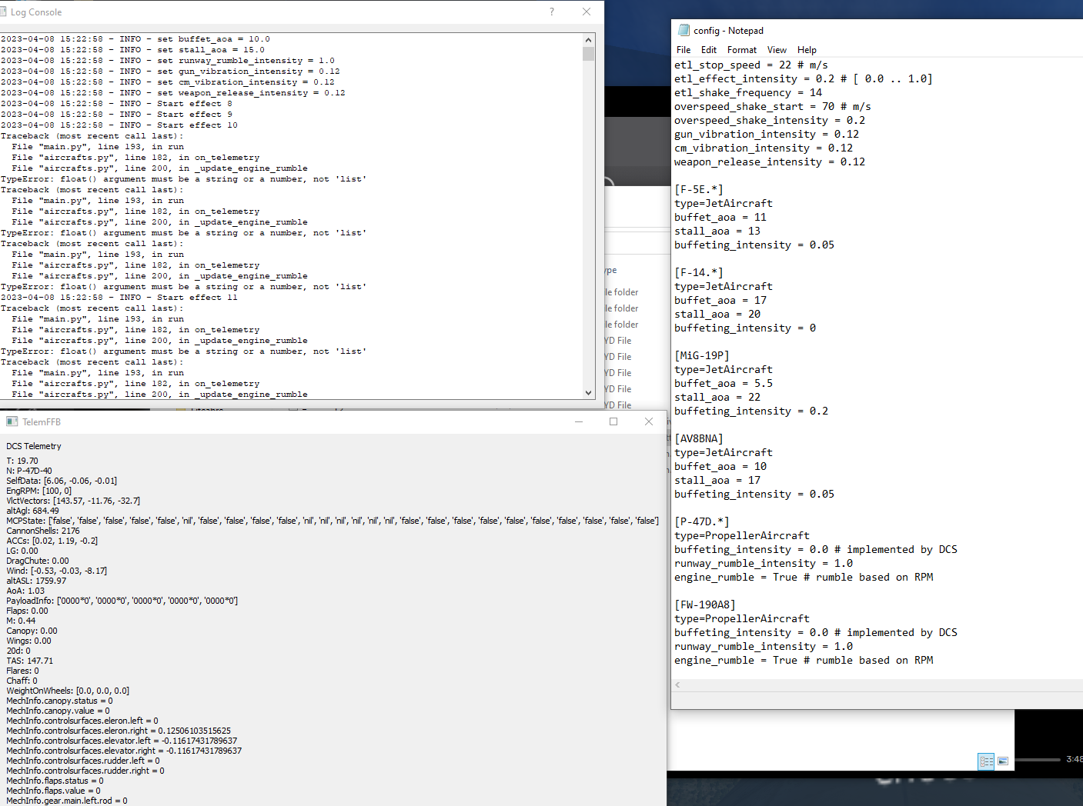1083x806 pixels.
Task: Click the 'PayloadInfo' telemetry line
Action: coord(122,601)
